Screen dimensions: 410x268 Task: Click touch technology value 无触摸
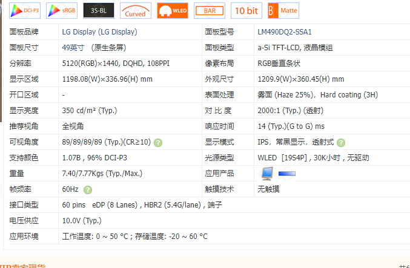268,189
